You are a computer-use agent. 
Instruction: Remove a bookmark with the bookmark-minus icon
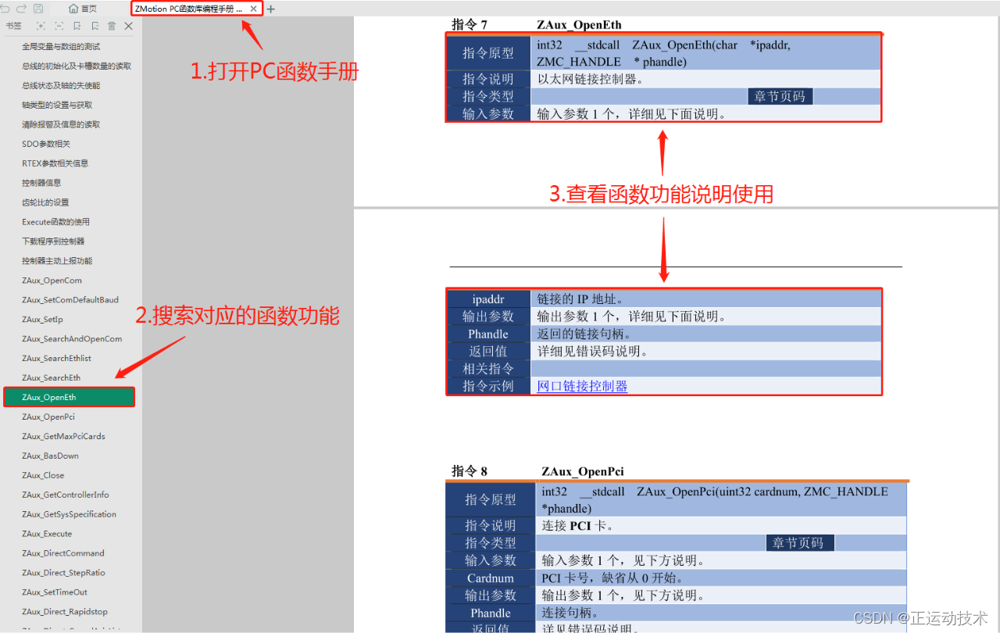[95, 26]
